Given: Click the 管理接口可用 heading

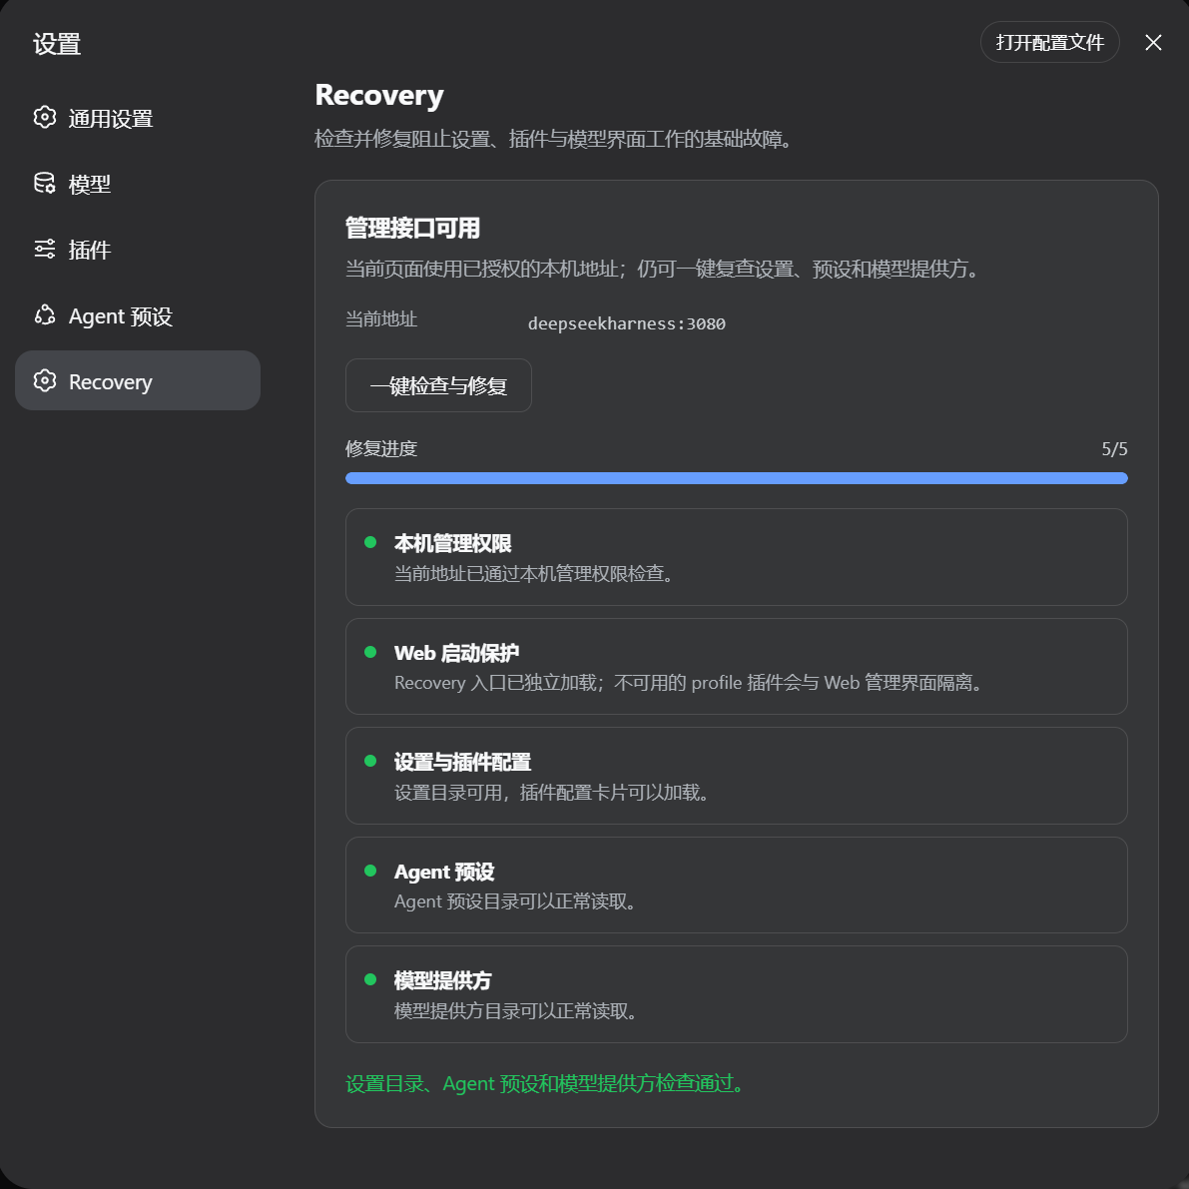Looking at the screenshot, I should pyautogui.click(x=412, y=229).
